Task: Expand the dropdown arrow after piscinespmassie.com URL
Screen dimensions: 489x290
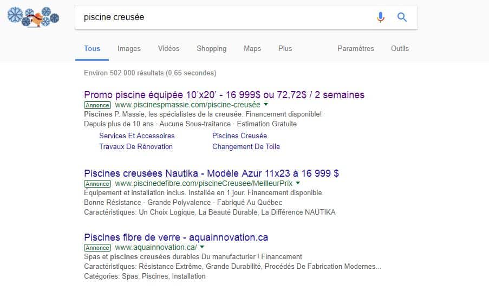Action: [x=266, y=104]
